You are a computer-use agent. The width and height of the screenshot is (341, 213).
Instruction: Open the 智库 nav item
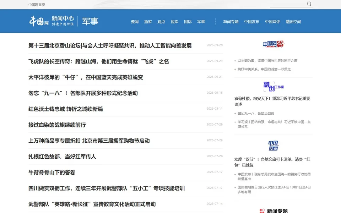click(x=174, y=22)
